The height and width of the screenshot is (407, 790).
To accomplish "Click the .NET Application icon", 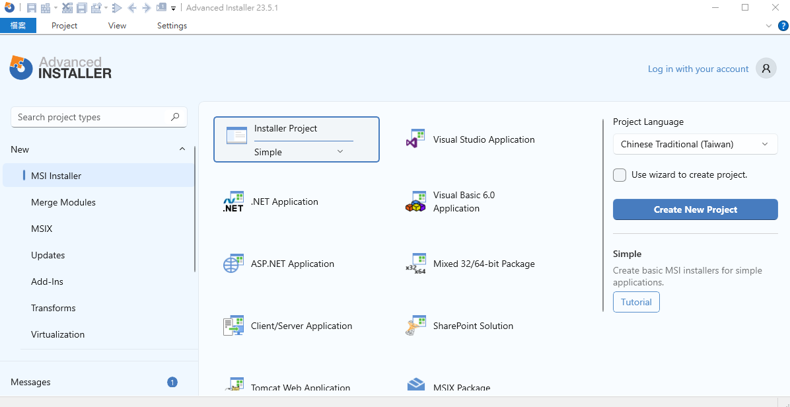I will click(x=233, y=202).
